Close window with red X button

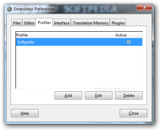pyautogui.click(x=144, y=8)
